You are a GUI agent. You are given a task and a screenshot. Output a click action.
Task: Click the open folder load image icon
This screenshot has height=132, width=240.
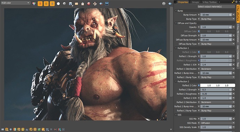click(77, 4)
